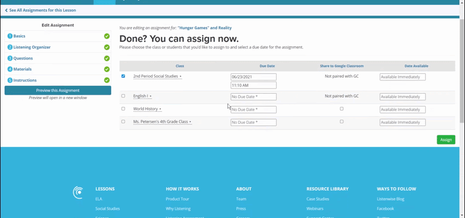This screenshot has height=218, width=465.
Task: Click the numbered circle 1 beside Basics
Action: coord(10,36)
